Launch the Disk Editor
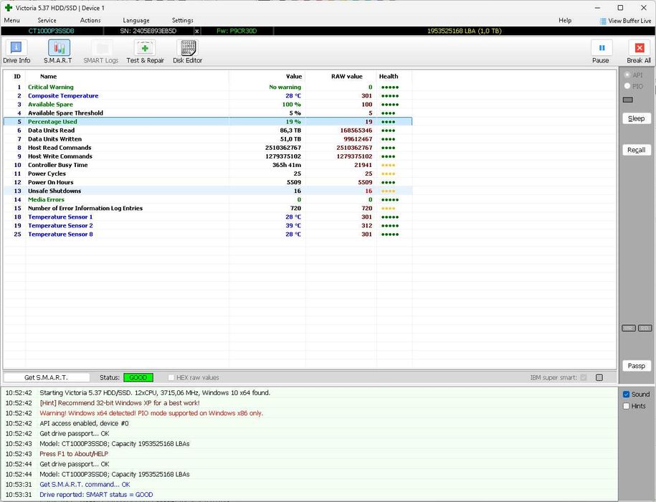This screenshot has height=502, width=656. (187, 52)
